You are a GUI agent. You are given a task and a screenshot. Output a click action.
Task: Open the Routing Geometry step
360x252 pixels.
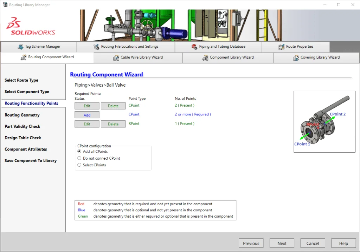pyautogui.click(x=22, y=115)
